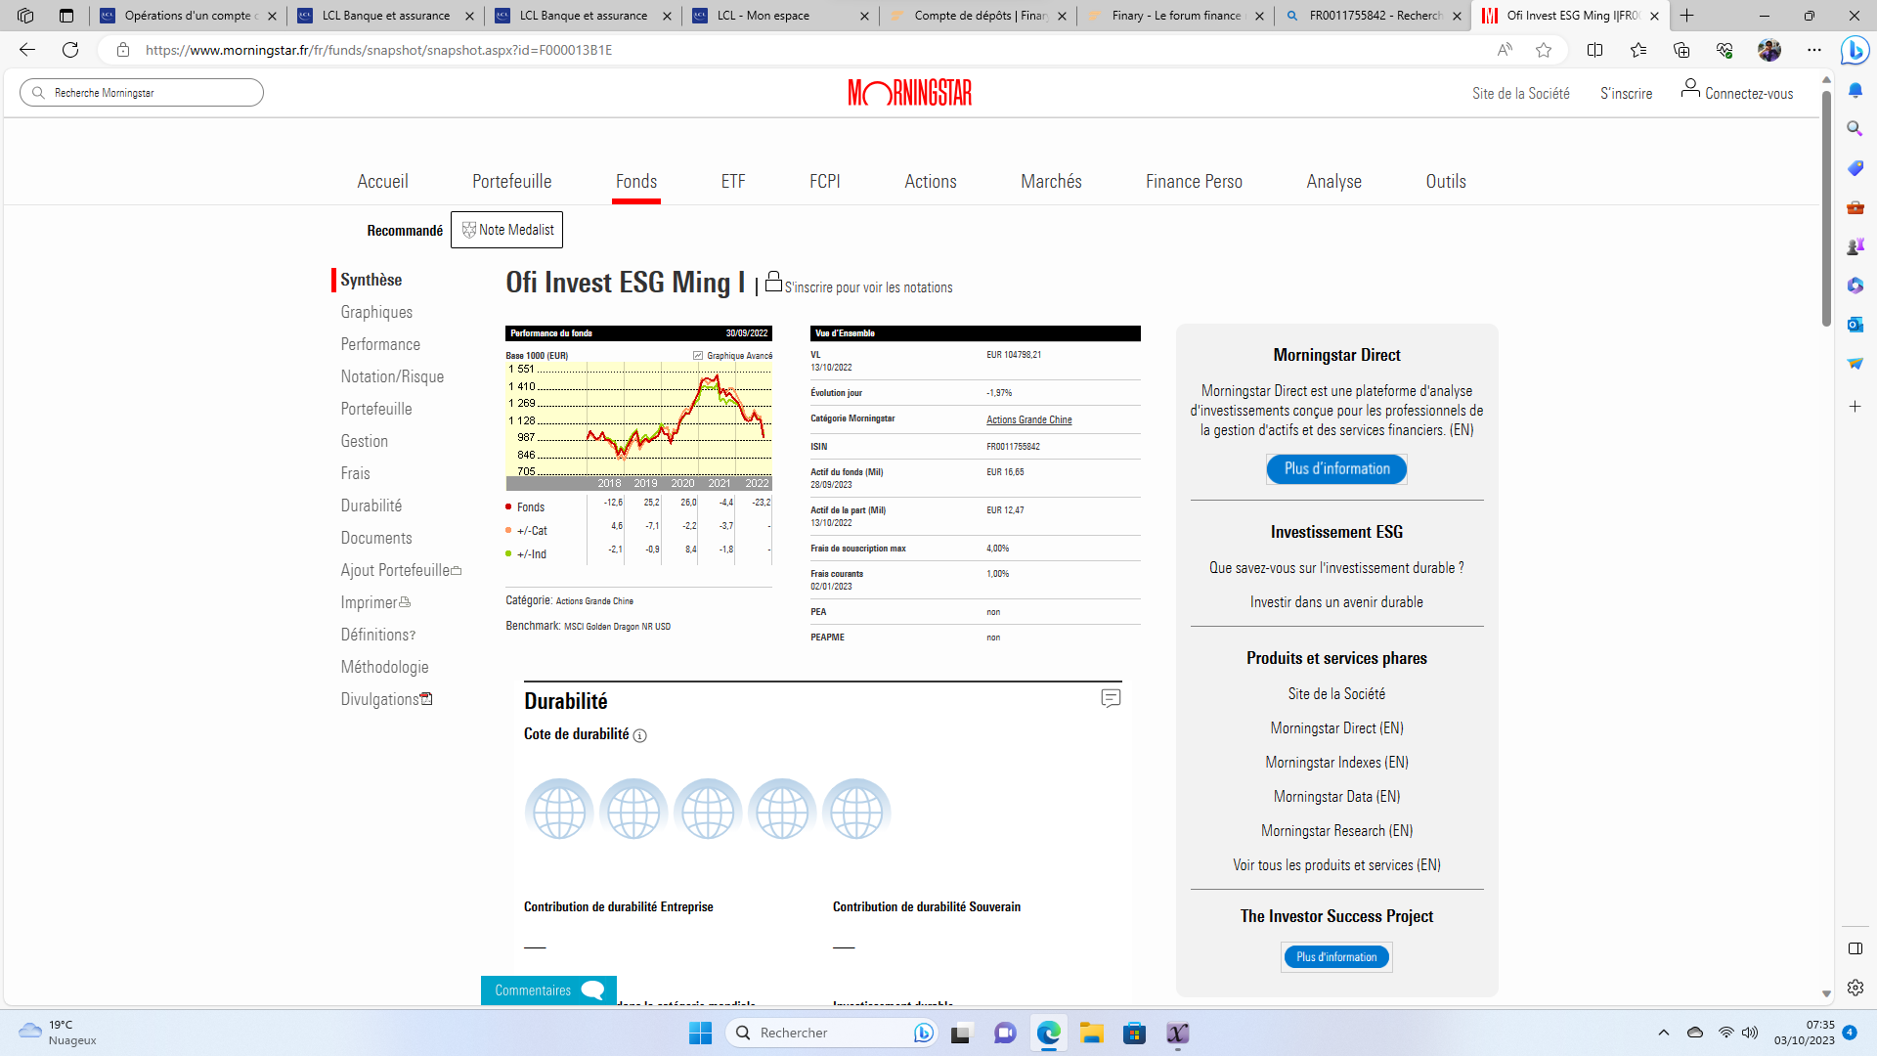Click the read aloud icon in address bar
This screenshot has width=1877, height=1056.
coord(1505,50)
